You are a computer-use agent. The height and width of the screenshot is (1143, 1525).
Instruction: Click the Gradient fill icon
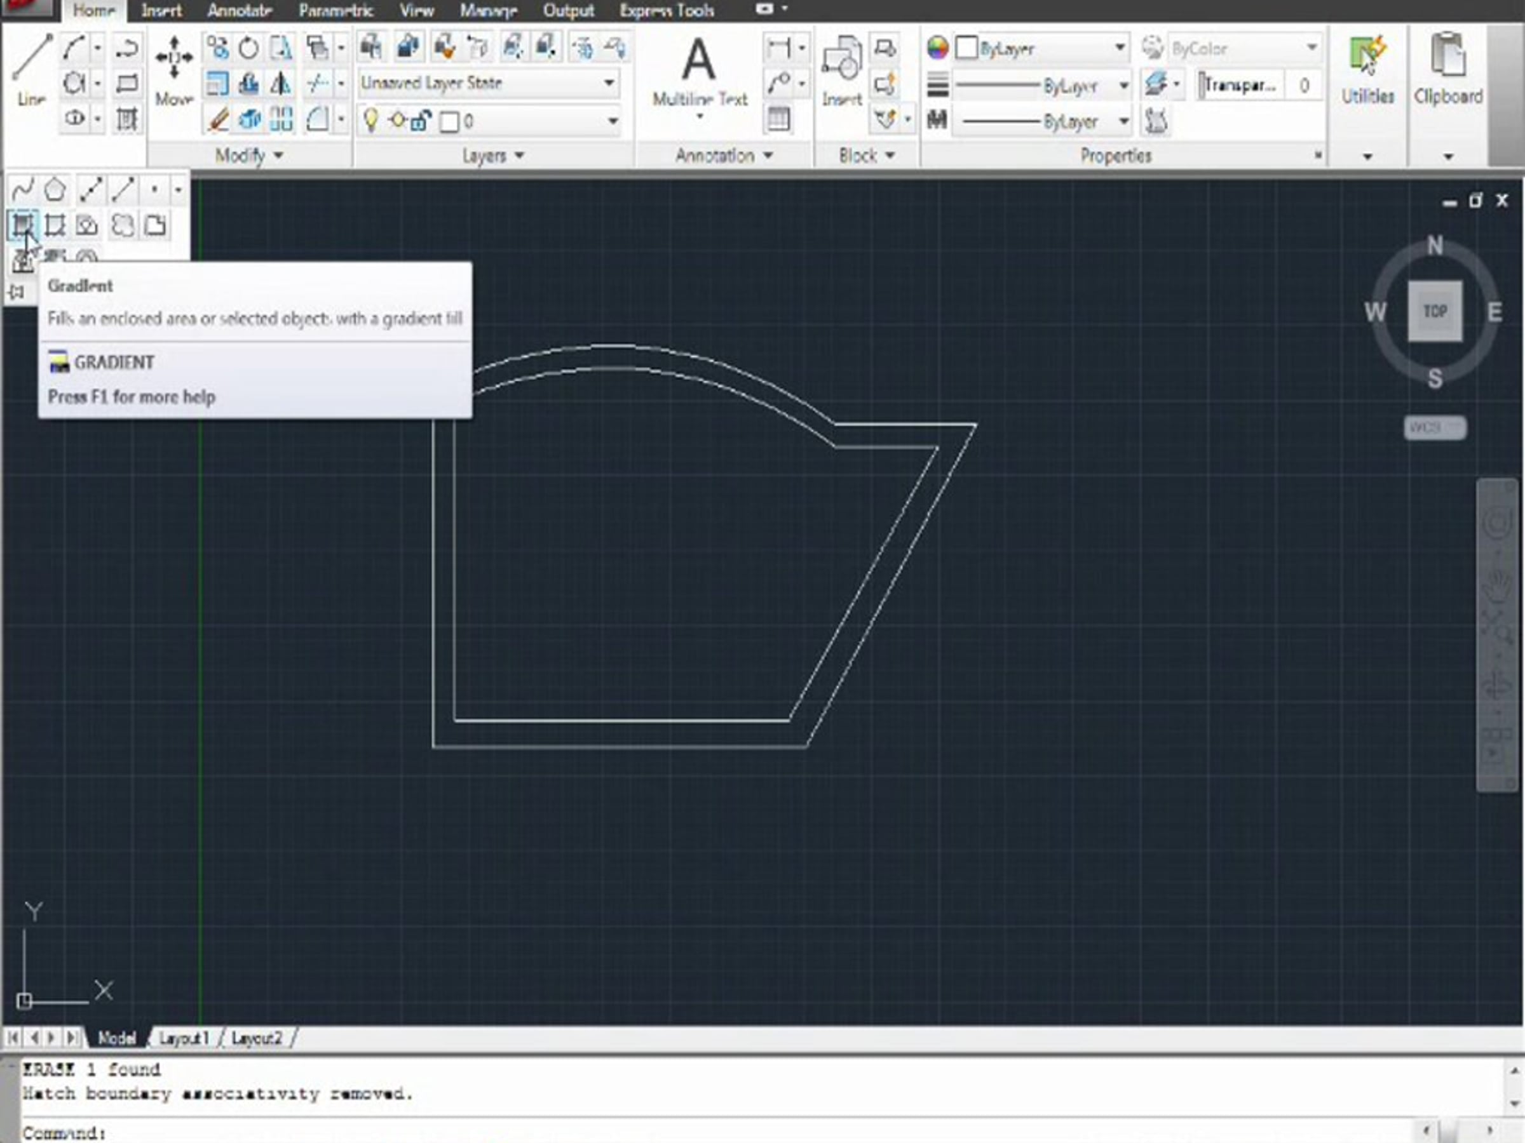point(23,225)
